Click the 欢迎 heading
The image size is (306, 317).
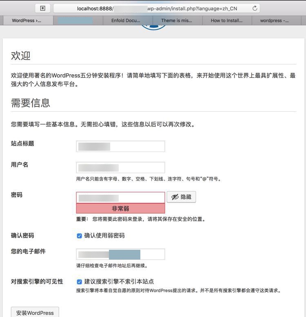[x=21, y=55]
